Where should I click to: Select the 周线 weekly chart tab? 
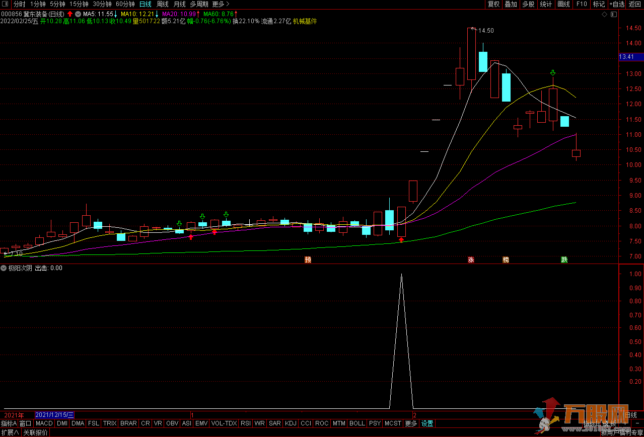coord(163,4)
